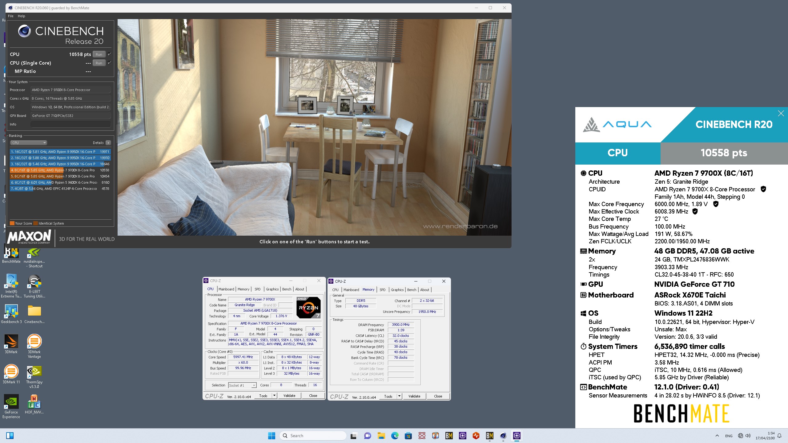Click the Info input field in Cinebench
Screen dimensions: 788x443
70,124
